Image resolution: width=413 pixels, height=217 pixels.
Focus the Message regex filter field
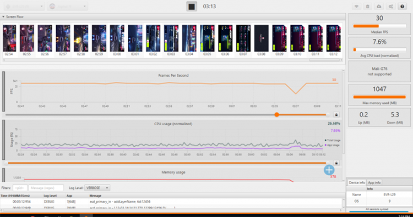[x=46, y=188]
